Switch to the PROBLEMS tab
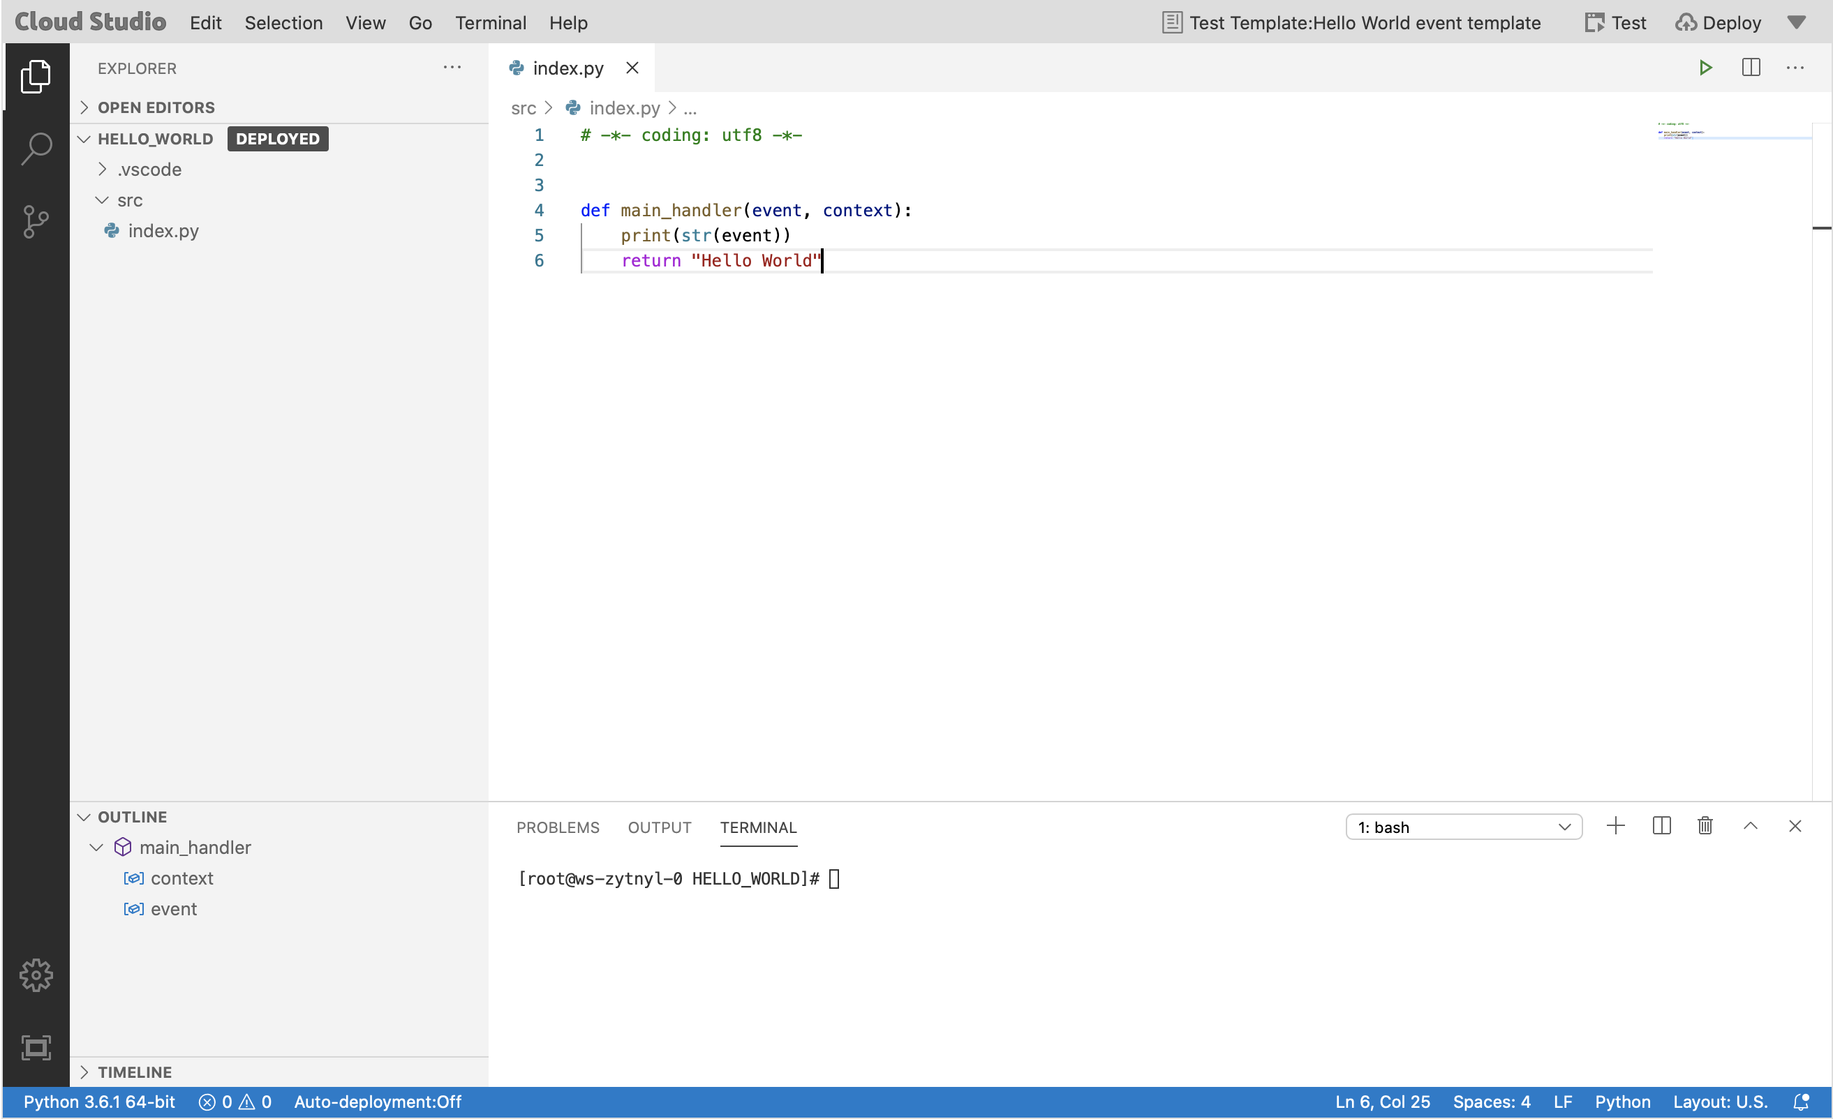The image size is (1833, 1119). 557,827
